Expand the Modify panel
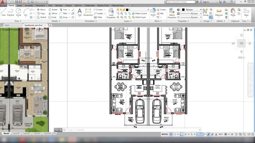 56,21
